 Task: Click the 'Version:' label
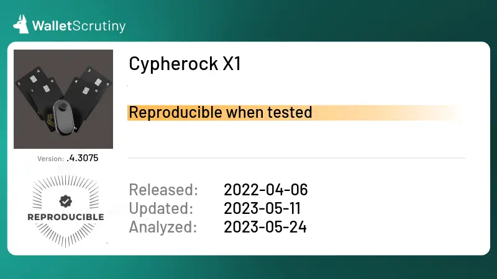pos(50,159)
